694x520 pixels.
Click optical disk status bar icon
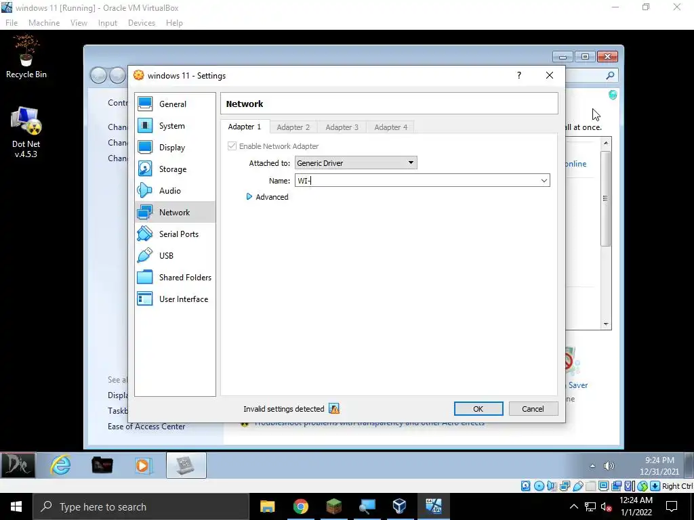pos(539,486)
